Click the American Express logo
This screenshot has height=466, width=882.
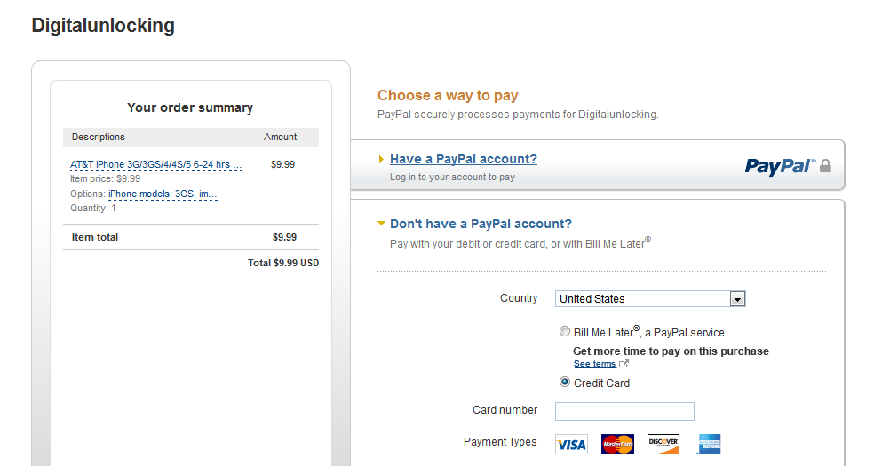(710, 444)
